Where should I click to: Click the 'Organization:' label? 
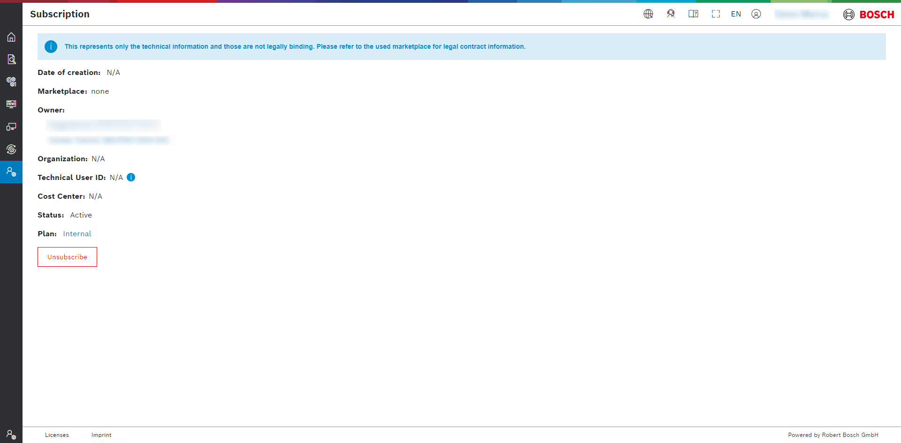point(62,159)
